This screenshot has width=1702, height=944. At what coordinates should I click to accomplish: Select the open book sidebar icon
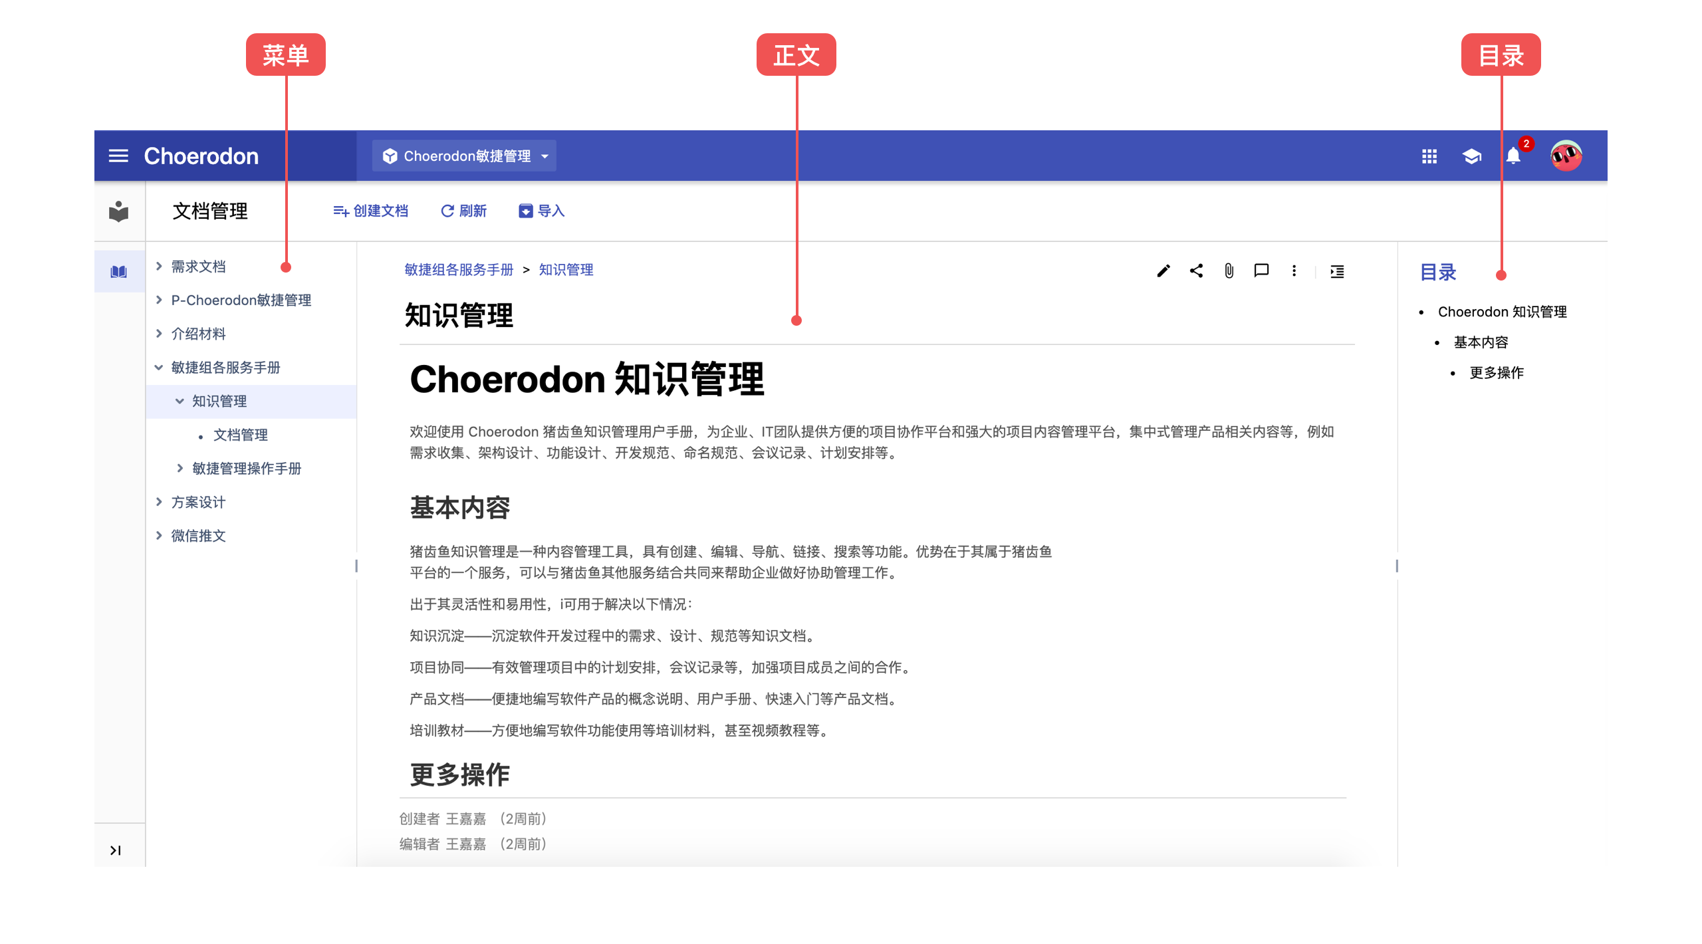click(x=119, y=271)
